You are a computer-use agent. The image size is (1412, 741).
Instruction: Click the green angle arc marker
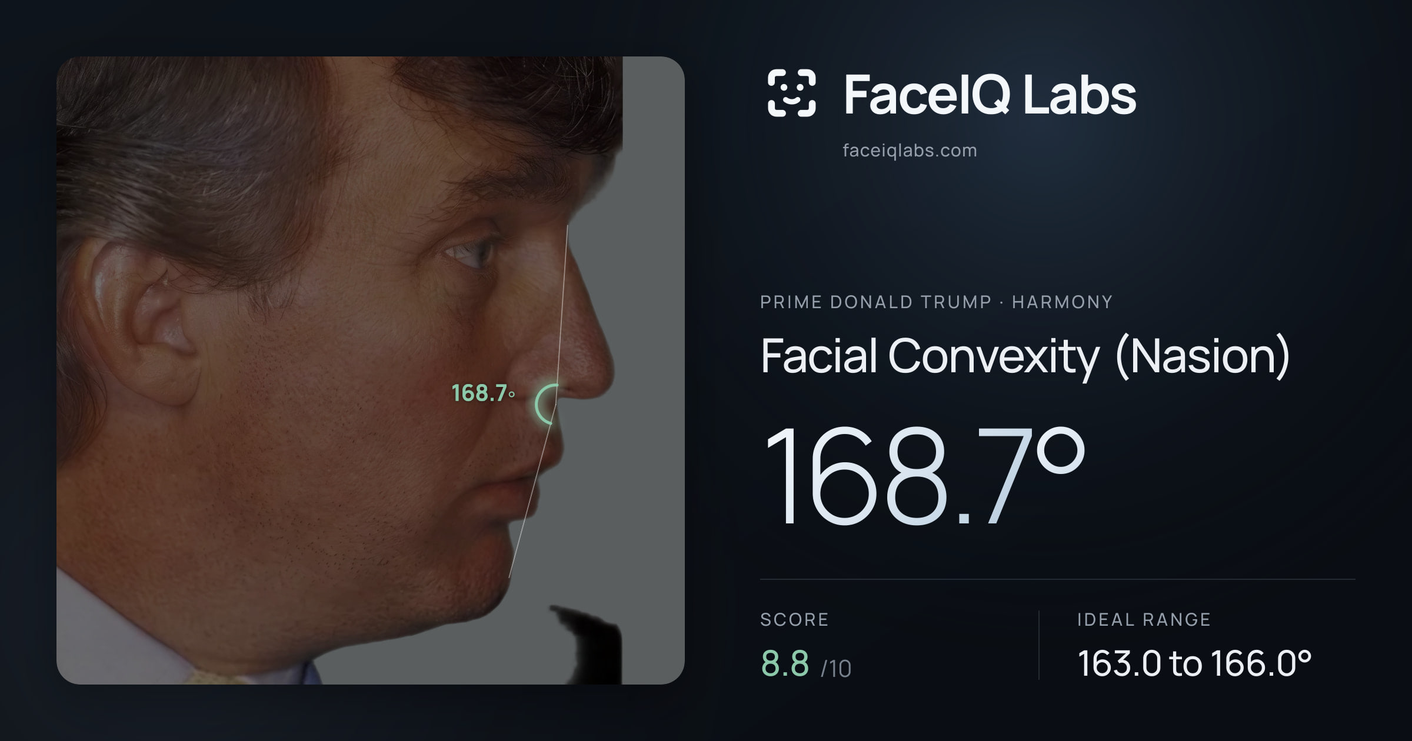(x=546, y=404)
